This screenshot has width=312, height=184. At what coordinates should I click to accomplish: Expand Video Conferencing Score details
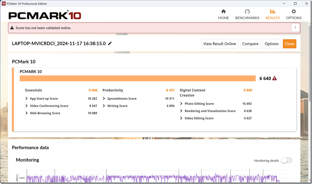pyautogui.click(x=27, y=106)
